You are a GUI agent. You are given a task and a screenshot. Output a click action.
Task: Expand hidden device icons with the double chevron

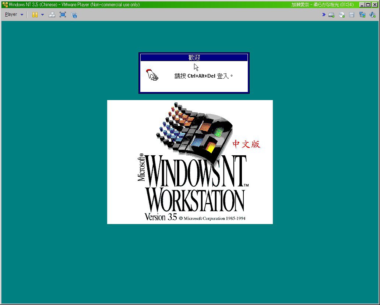324,15
